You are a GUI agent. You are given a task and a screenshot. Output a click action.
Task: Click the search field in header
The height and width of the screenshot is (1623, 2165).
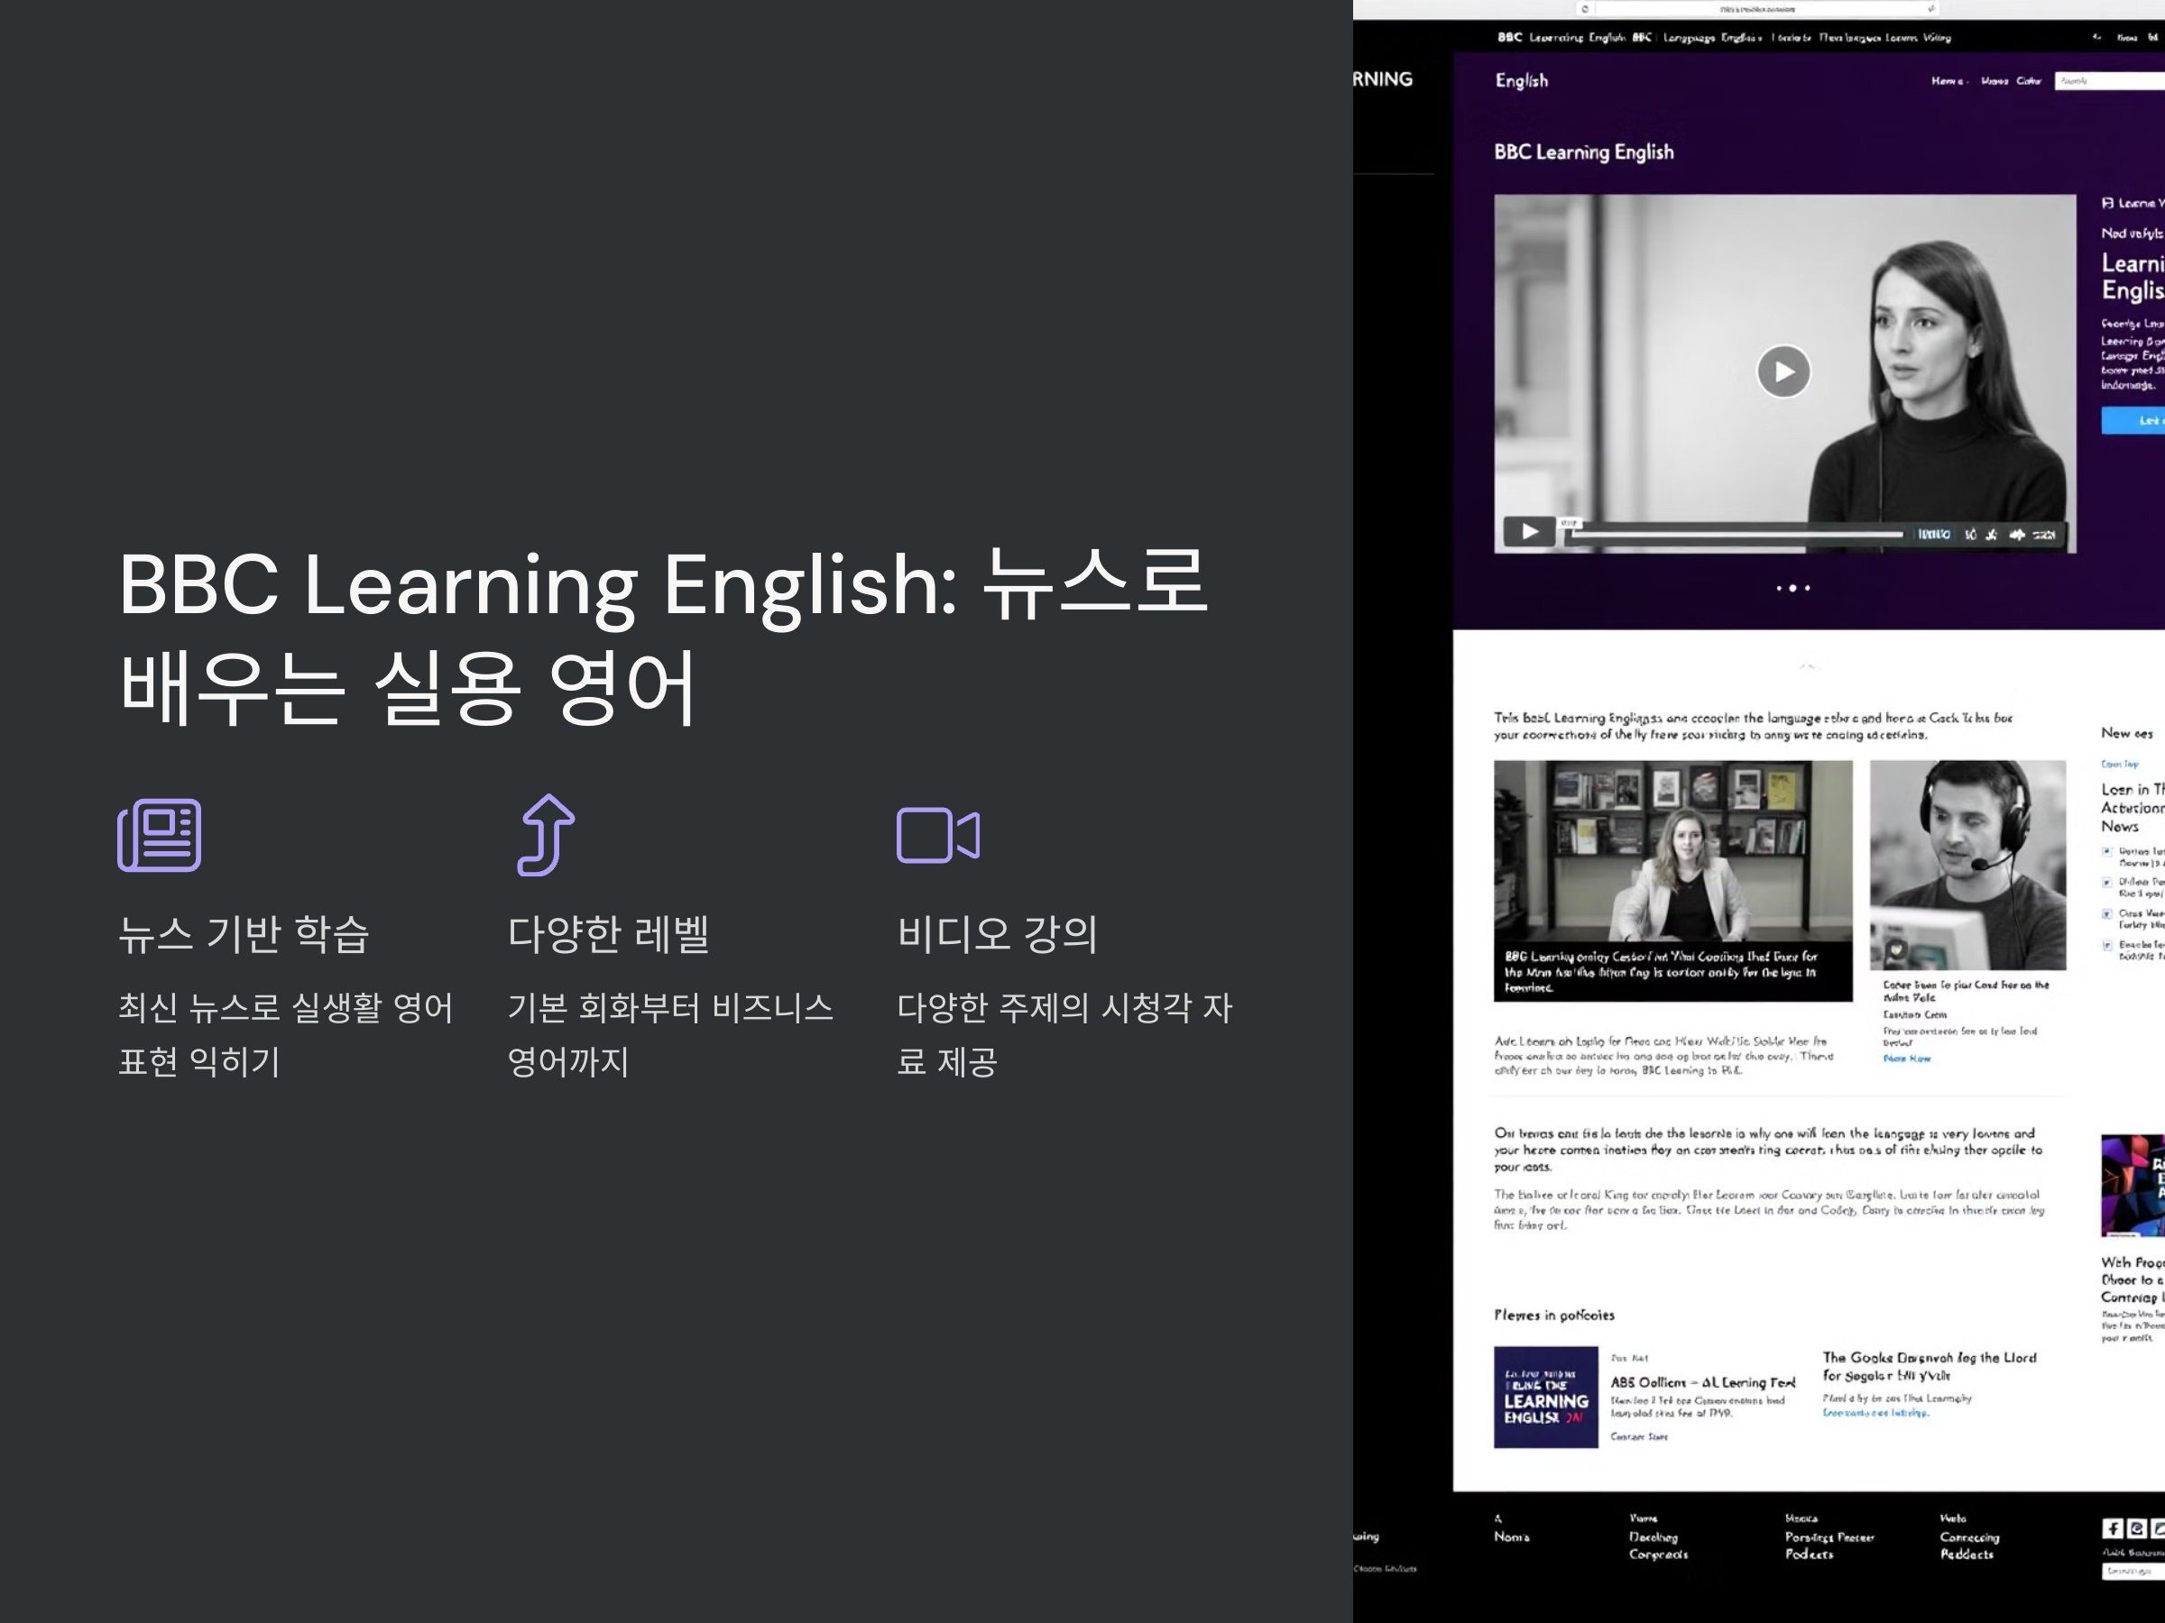tap(2109, 81)
